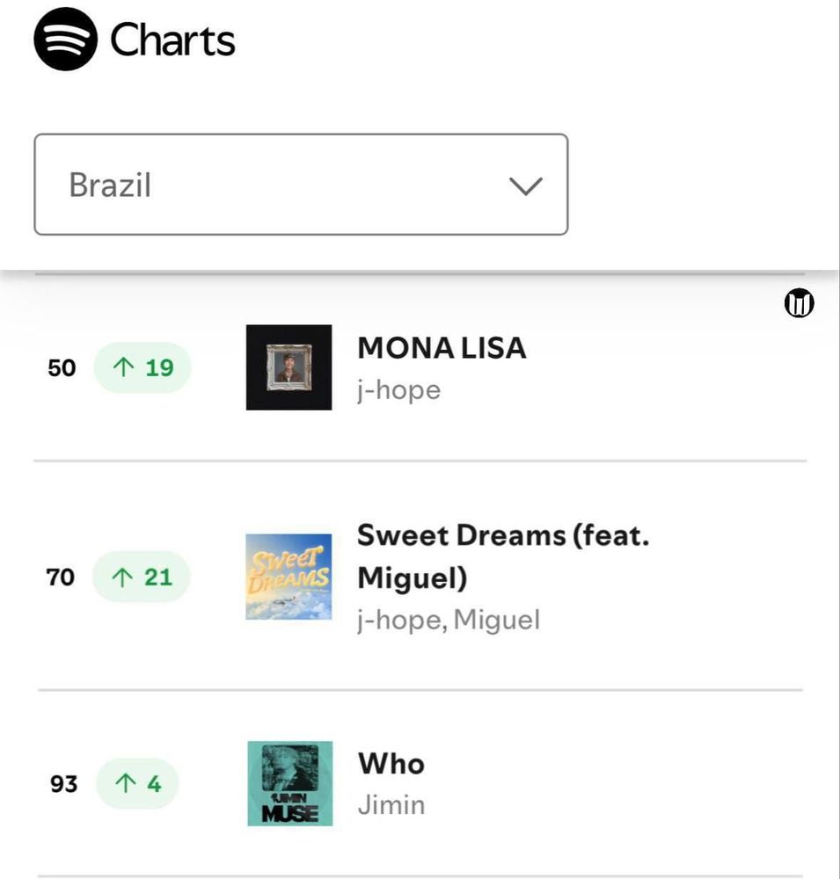Screen dimensions: 840x879
Task: Click the Jimin MUSE album cover
Action: point(290,783)
